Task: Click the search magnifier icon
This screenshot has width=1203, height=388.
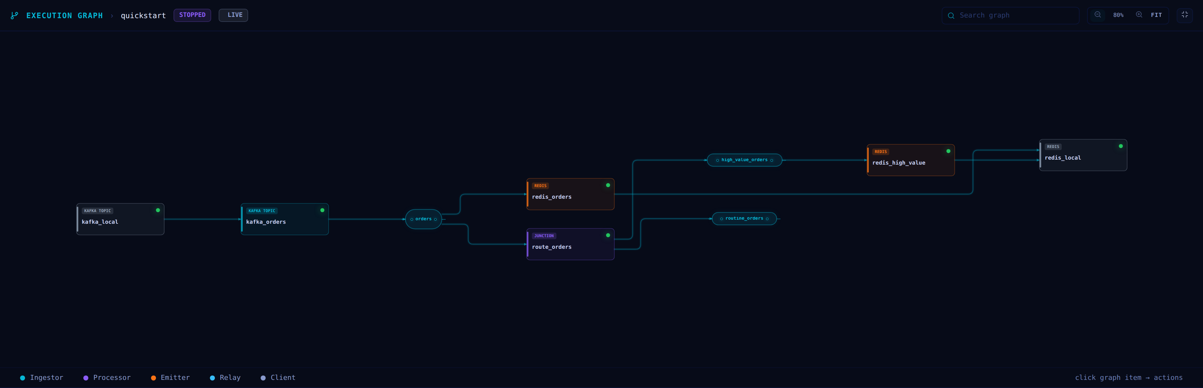Action: 951,15
